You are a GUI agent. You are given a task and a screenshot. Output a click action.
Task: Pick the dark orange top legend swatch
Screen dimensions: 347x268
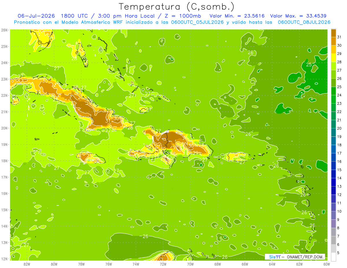tap(333, 33)
